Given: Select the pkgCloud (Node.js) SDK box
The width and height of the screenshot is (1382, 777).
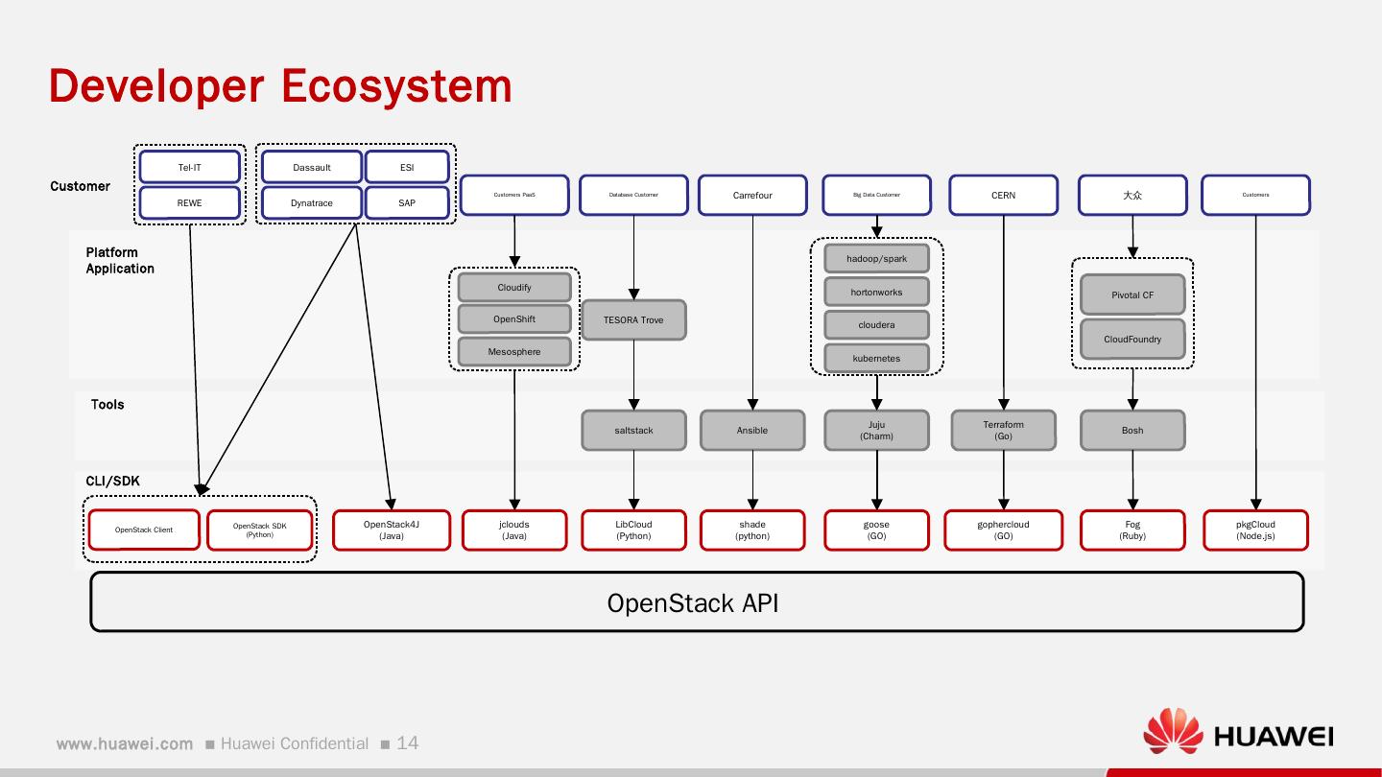Looking at the screenshot, I should pos(1256,530).
